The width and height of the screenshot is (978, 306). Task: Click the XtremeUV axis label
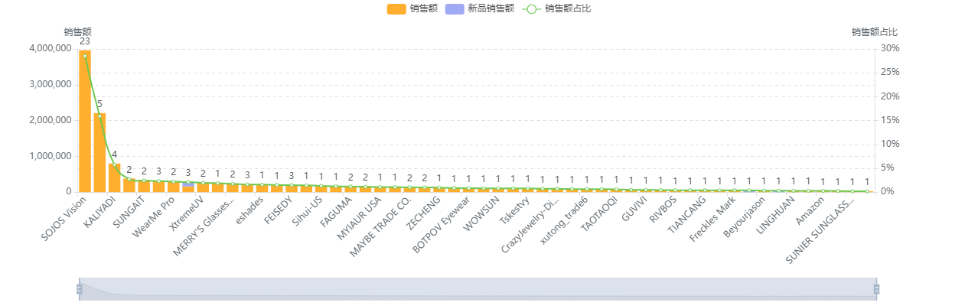coord(186,212)
